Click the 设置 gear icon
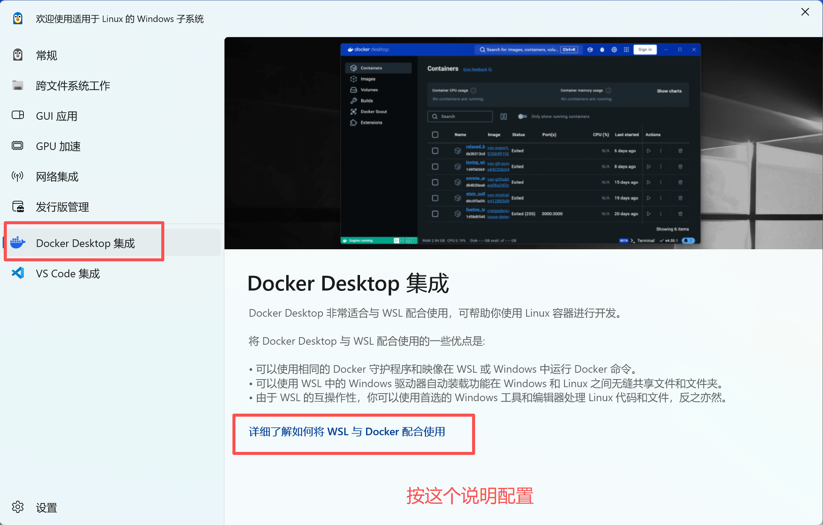The height and width of the screenshot is (525, 823). 18,507
